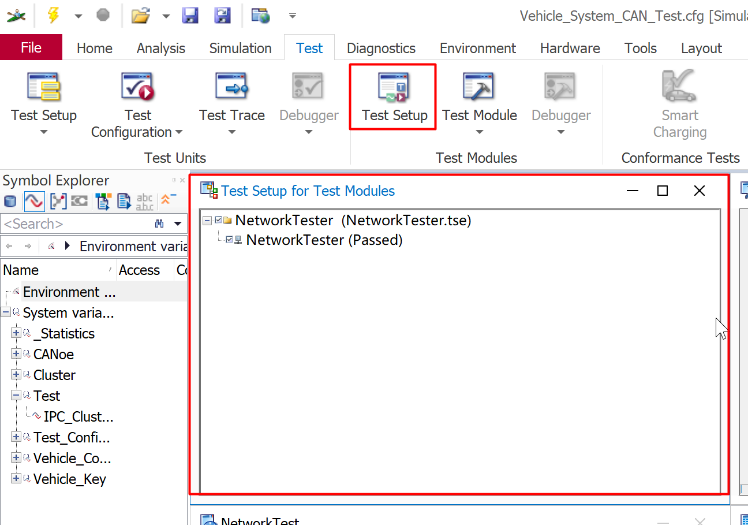Image resolution: width=748 pixels, height=525 pixels.
Task: Open the File menu
Action: [31, 48]
